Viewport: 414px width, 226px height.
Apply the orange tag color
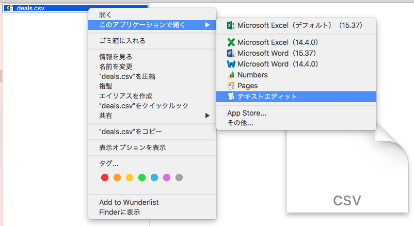click(x=117, y=177)
